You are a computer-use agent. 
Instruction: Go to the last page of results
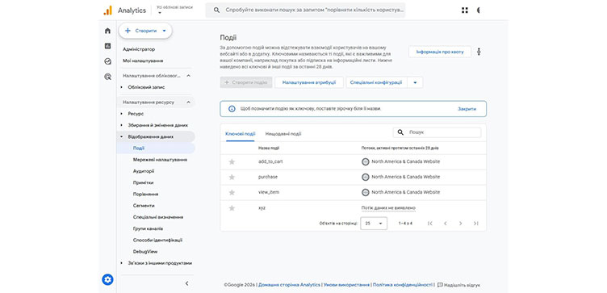(x=475, y=224)
